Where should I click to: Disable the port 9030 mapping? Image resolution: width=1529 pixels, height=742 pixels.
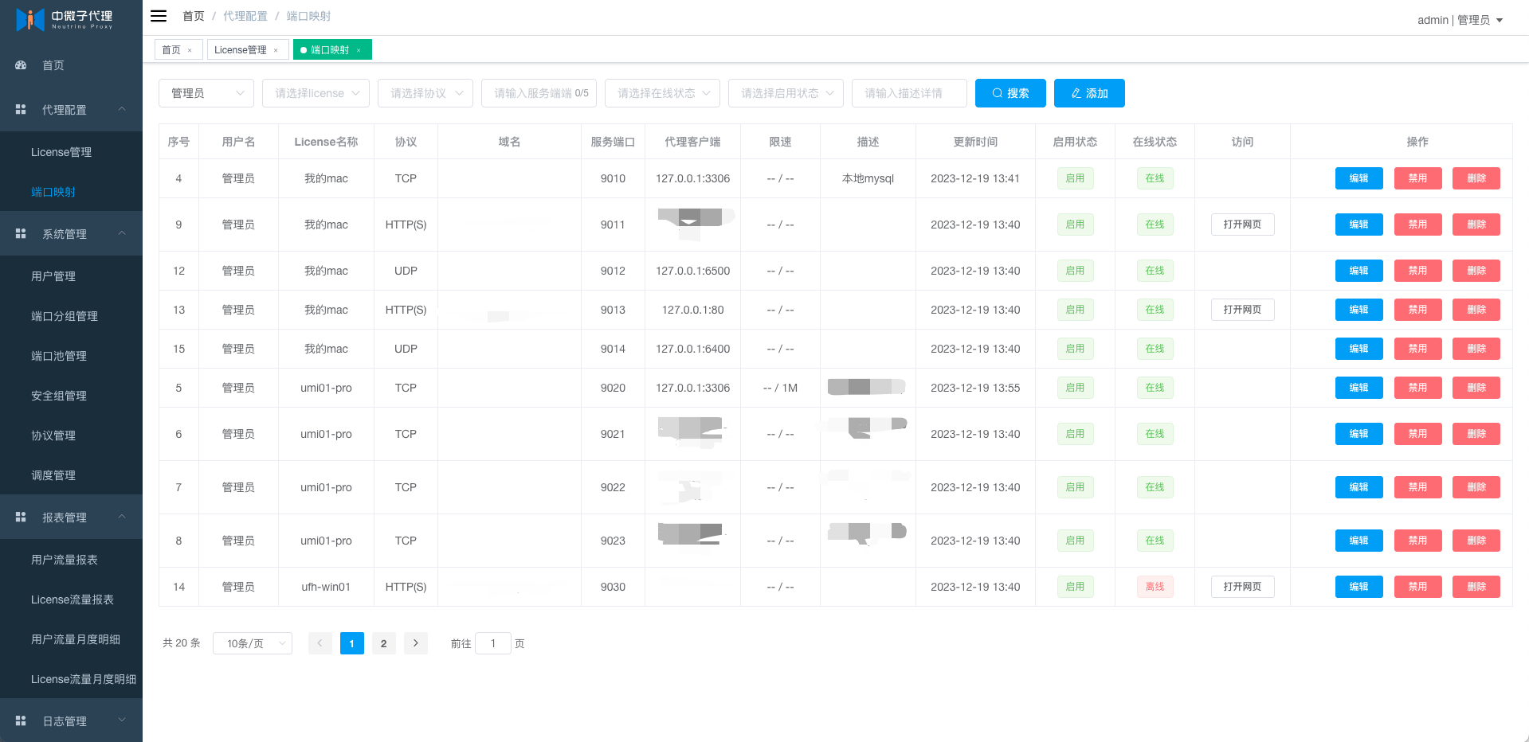pyautogui.click(x=1417, y=587)
